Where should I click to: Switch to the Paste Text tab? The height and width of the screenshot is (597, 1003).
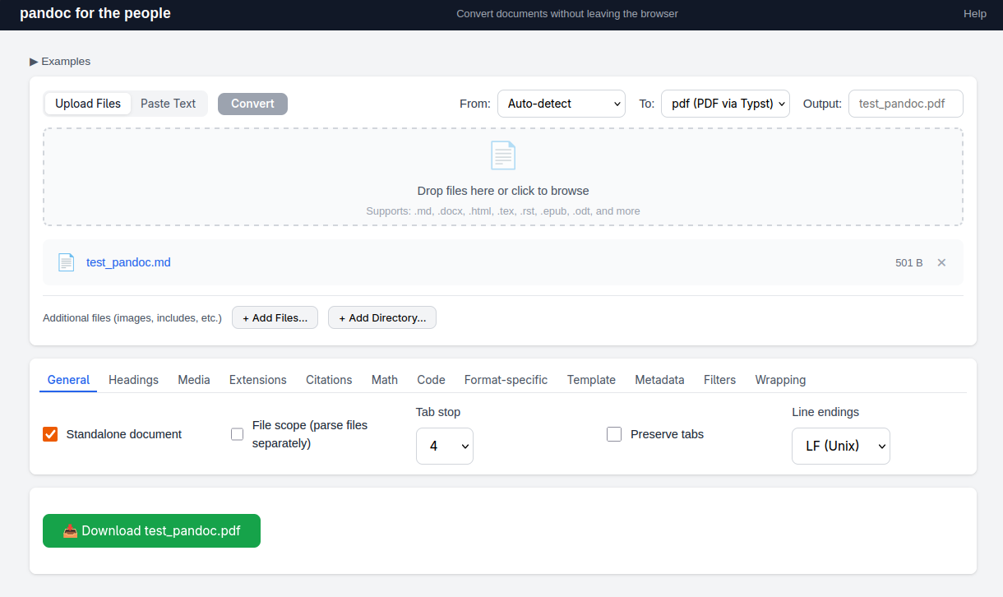(x=168, y=104)
